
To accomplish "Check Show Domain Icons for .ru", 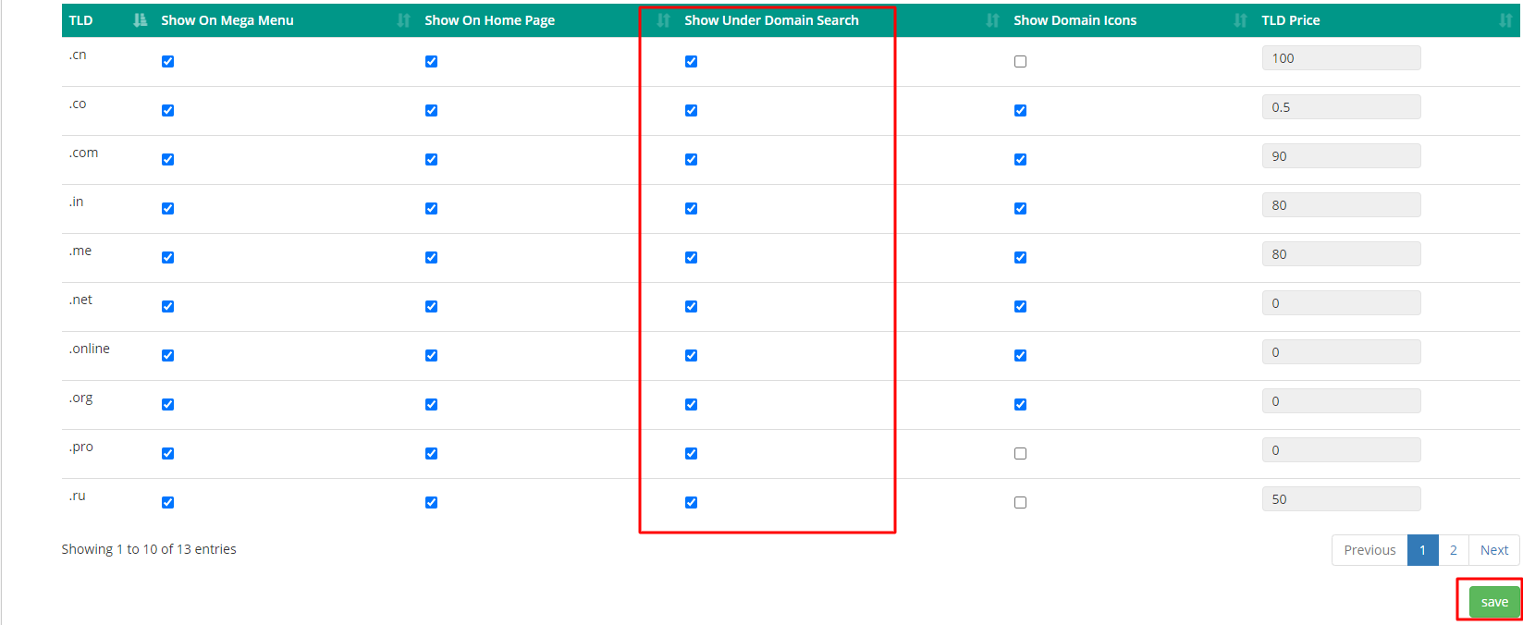I will (1020, 503).
